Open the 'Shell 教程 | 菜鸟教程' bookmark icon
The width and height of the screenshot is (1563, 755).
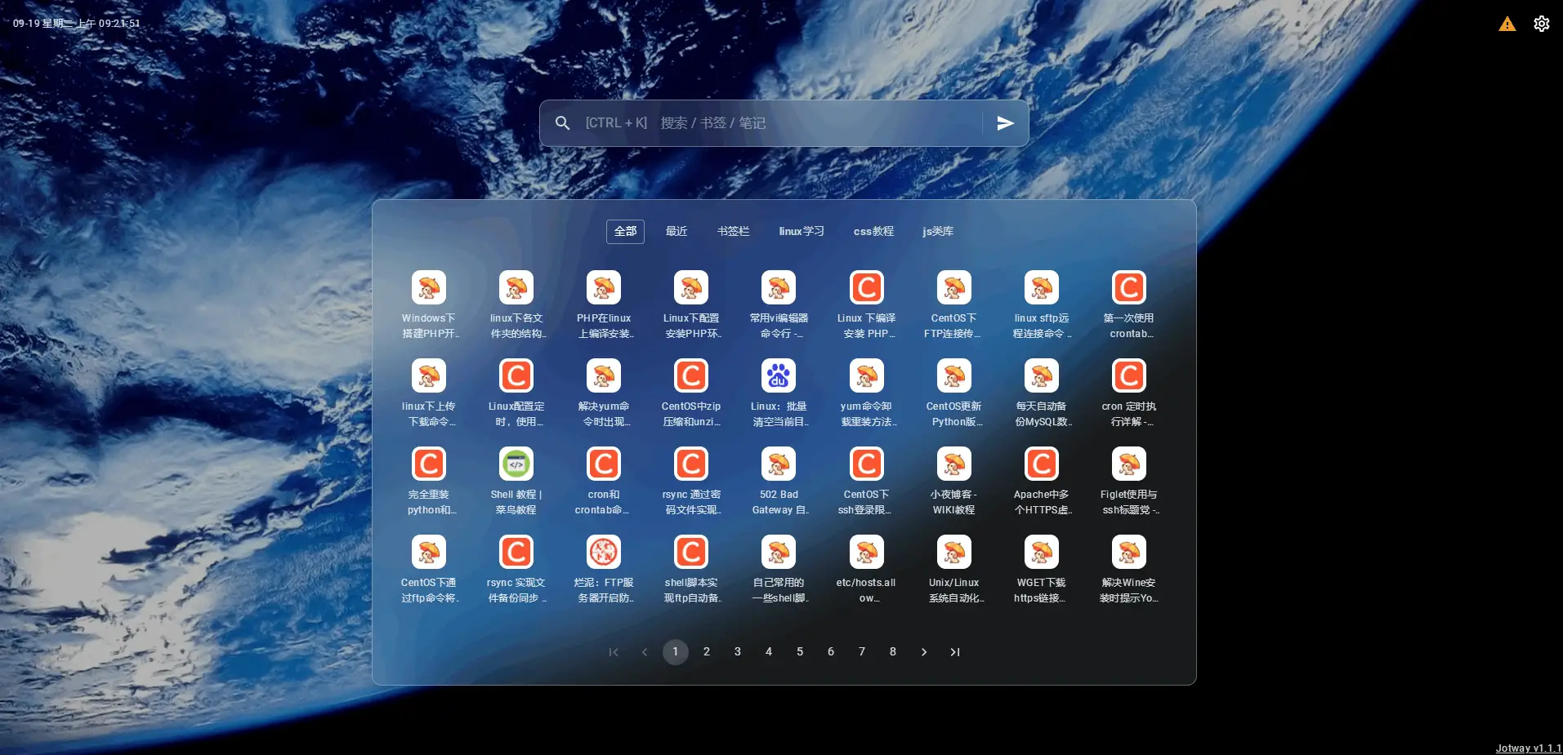point(516,464)
